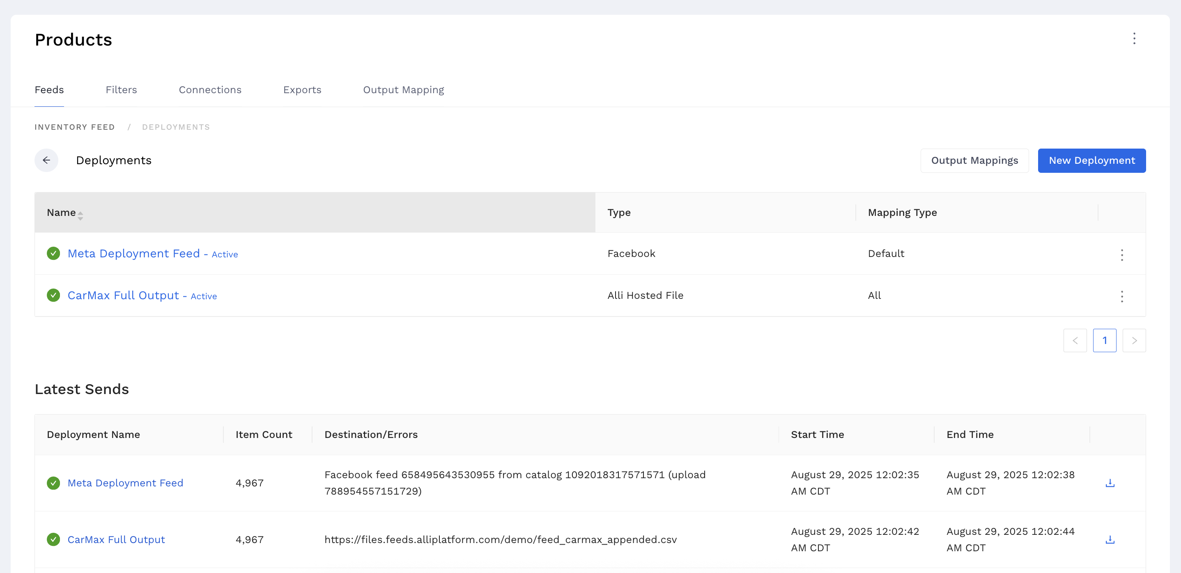Image resolution: width=1181 pixels, height=573 pixels.
Task: Download the Meta Deployment Feed latest send
Action: (x=1110, y=483)
